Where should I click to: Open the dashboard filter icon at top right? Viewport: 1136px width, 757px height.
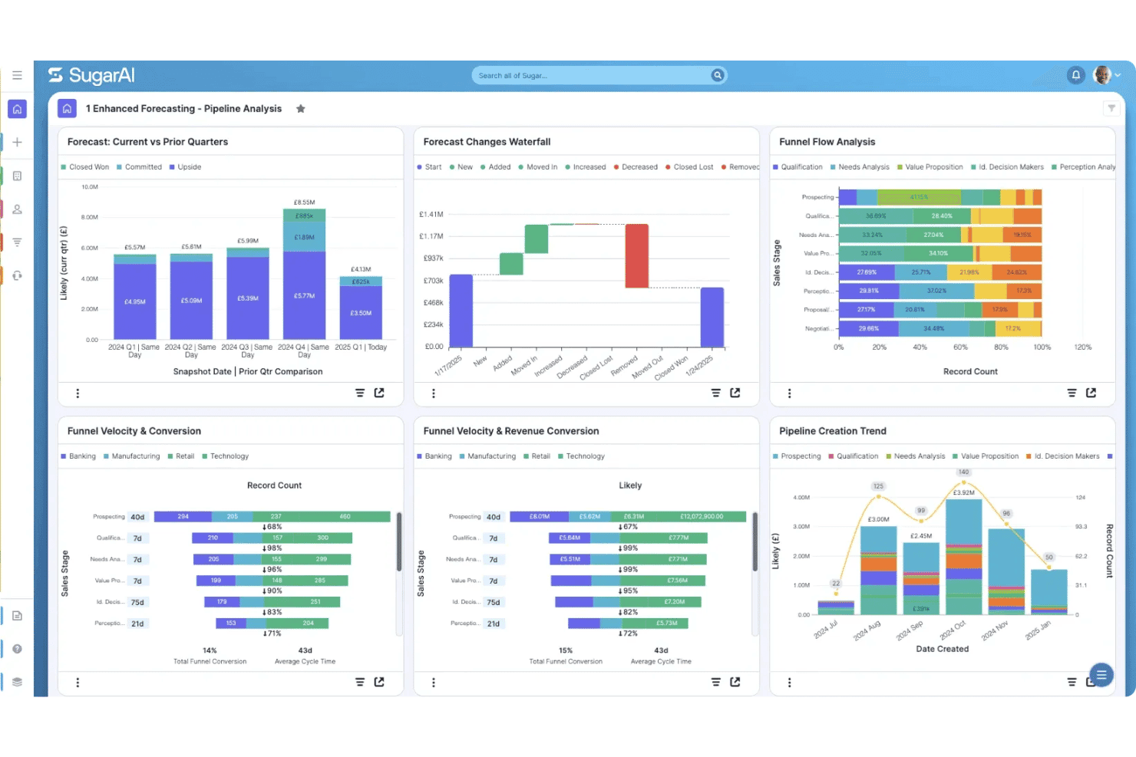pos(1111,108)
